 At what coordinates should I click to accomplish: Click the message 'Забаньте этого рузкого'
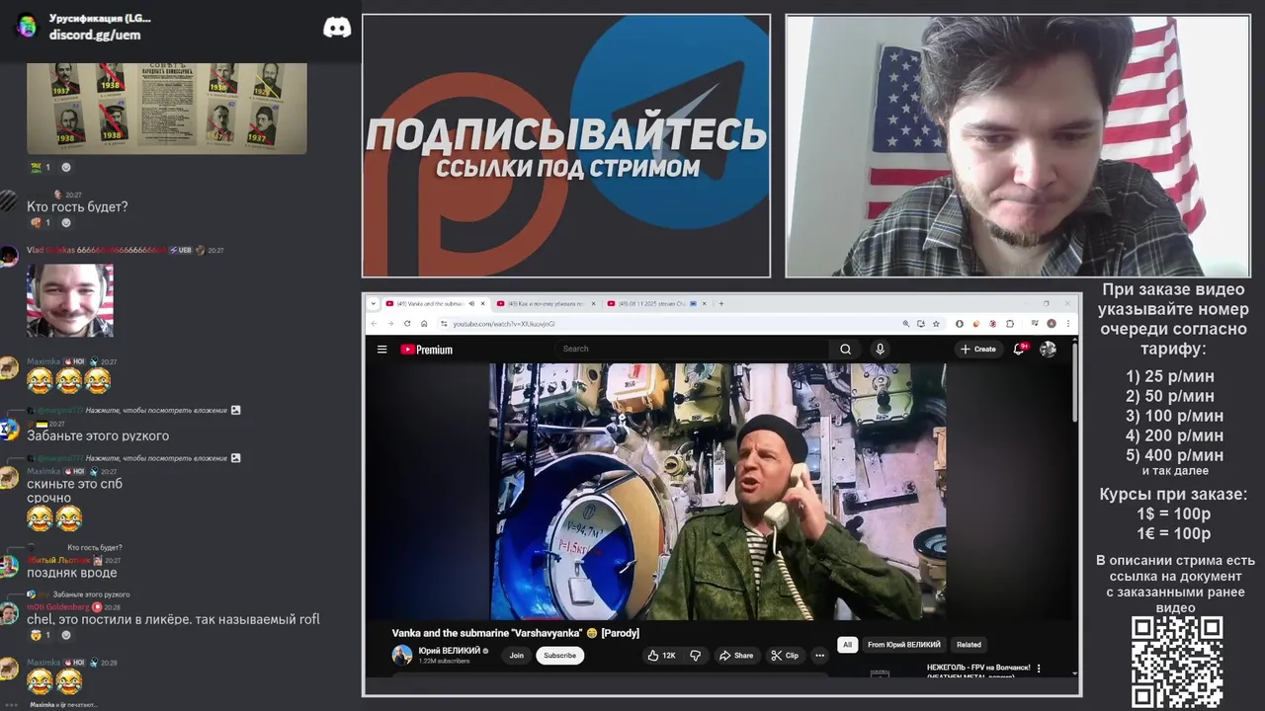coord(98,435)
